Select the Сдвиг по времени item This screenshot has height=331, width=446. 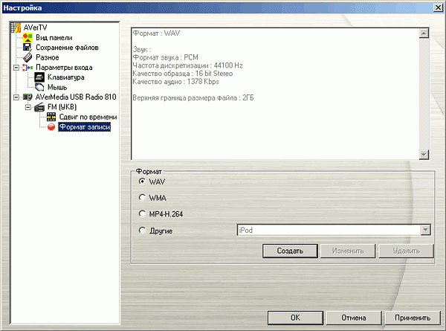coord(88,117)
